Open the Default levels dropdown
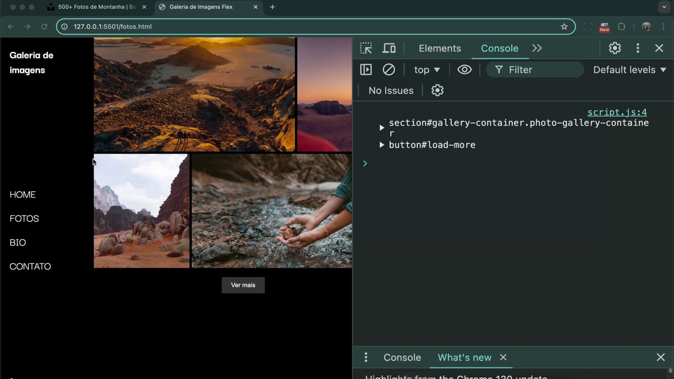674x379 pixels. 629,70
